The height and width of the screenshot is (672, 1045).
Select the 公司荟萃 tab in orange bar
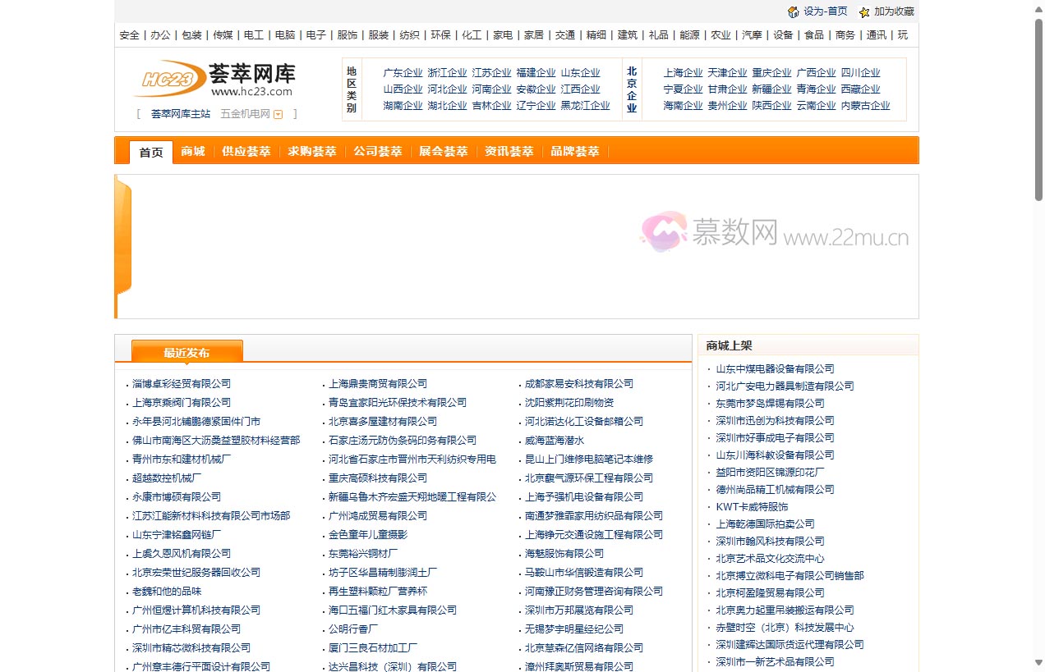point(377,152)
